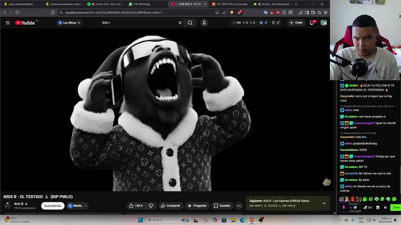This screenshot has height=225, width=401.
Task: Open the Kris R. channel name link
Action: (19, 204)
